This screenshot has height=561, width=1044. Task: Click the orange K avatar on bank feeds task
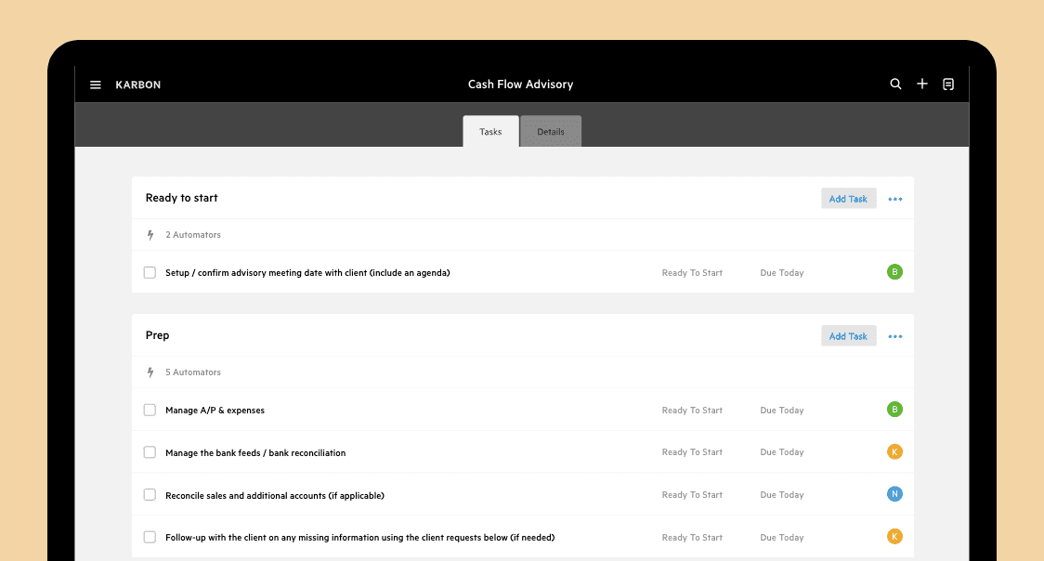(894, 451)
